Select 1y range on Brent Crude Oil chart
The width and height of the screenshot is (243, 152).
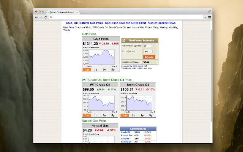click(x=142, y=116)
